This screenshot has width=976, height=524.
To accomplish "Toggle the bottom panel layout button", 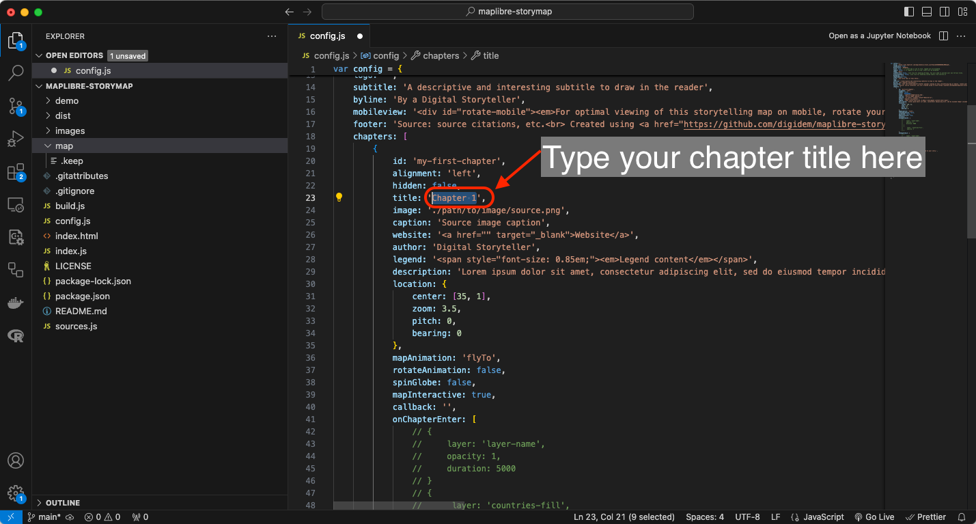I will (927, 12).
